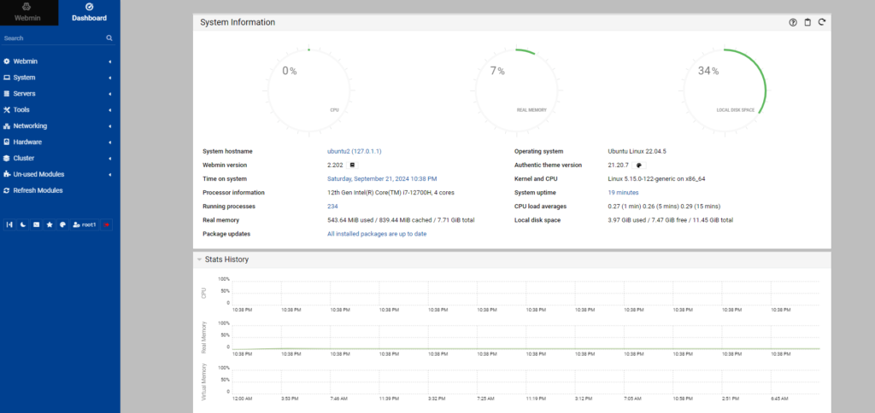The height and width of the screenshot is (413, 875).
Task: Select the Ubuntu Linux 22.04.5 value
Action: (637, 151)
